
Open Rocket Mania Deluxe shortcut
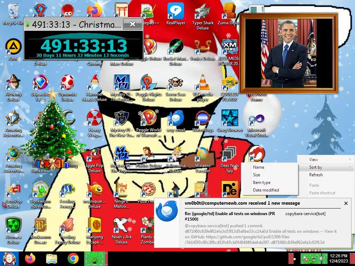coord(176,52)
